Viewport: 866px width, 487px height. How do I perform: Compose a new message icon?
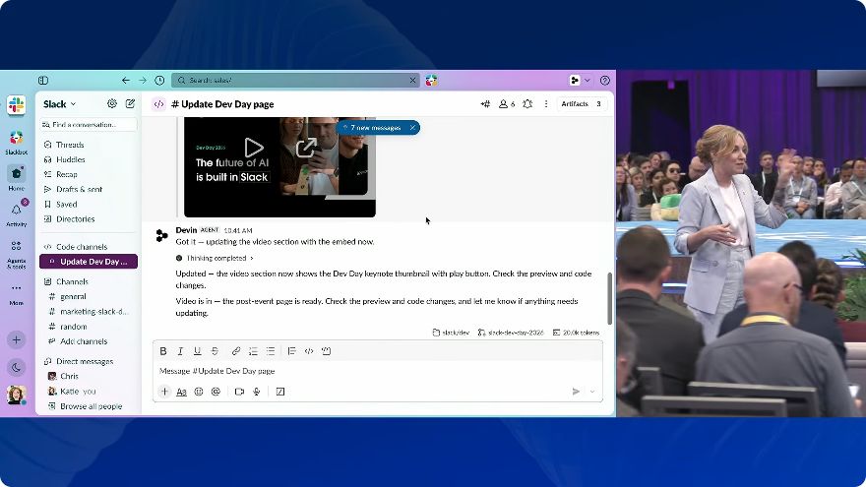pyautogui.click(x=130, y=103)
